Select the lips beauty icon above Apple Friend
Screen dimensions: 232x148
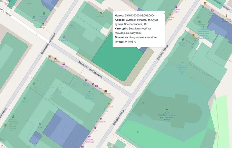pos(86,80)
